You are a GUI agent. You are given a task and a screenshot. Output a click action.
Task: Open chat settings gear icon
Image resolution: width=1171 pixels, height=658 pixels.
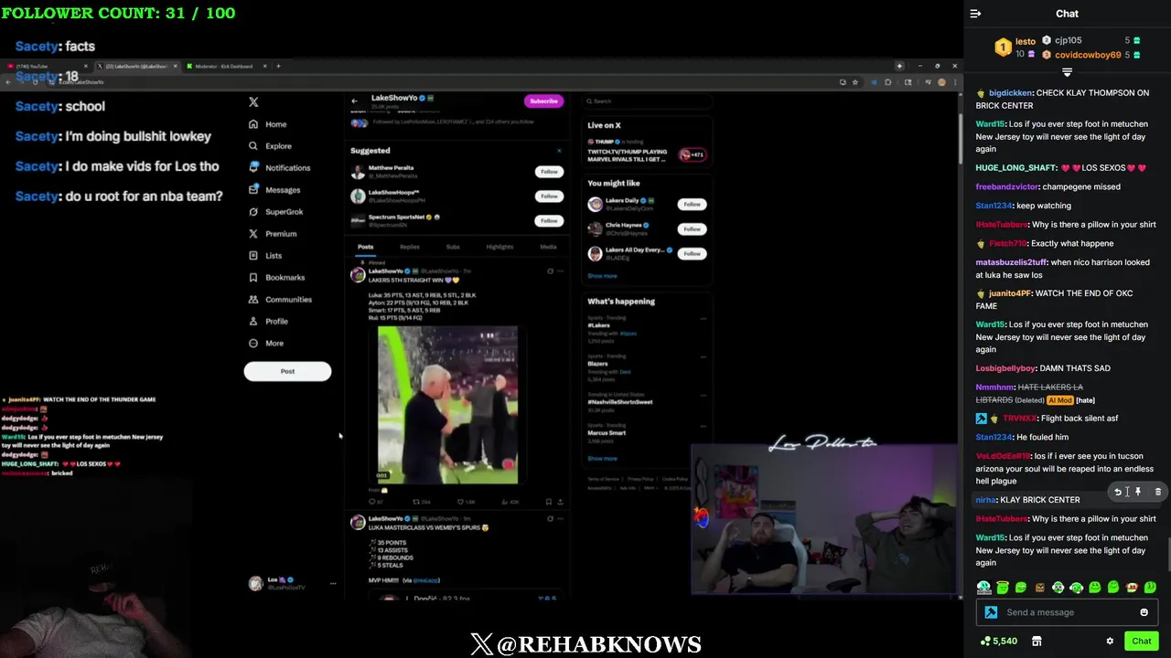tap(1110, 642)
